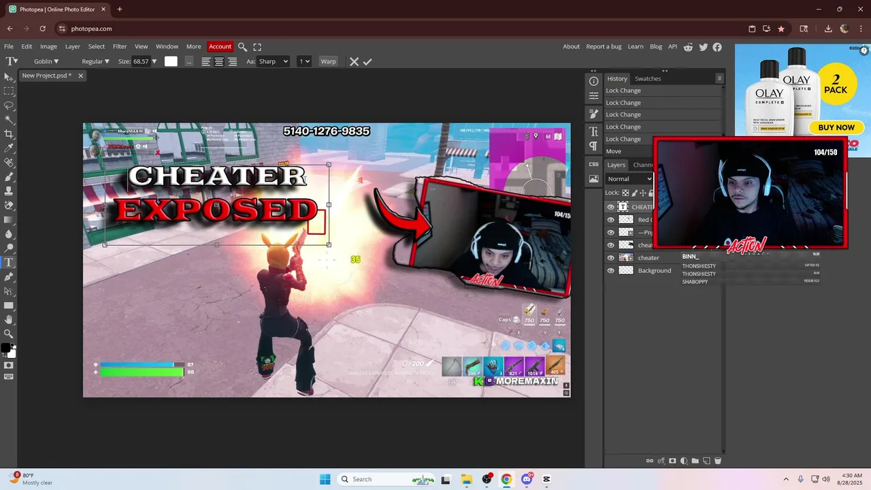Viewport: 871px width, 490px height.
Task: Toggle fullscreen mode icon
Action: coord(257,47)
